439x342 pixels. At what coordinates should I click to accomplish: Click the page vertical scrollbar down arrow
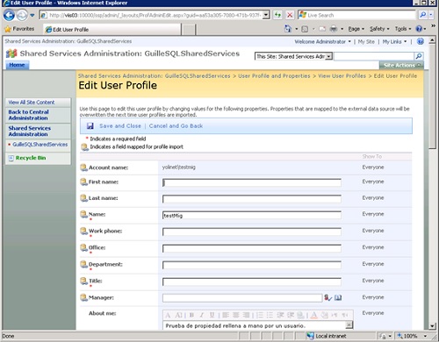pos(432,326)
